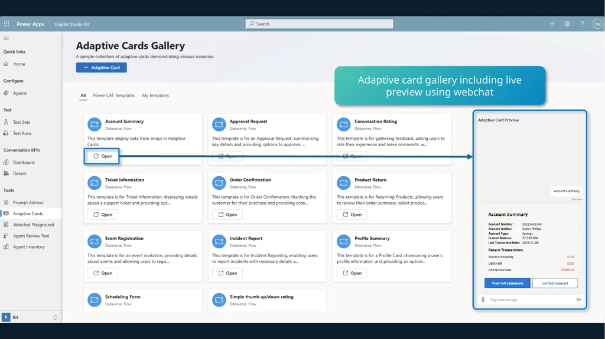Viewport: 605px width, 339px height.
Task: Click the Profile Summary card icon
Action: click(x=343, y=242)
